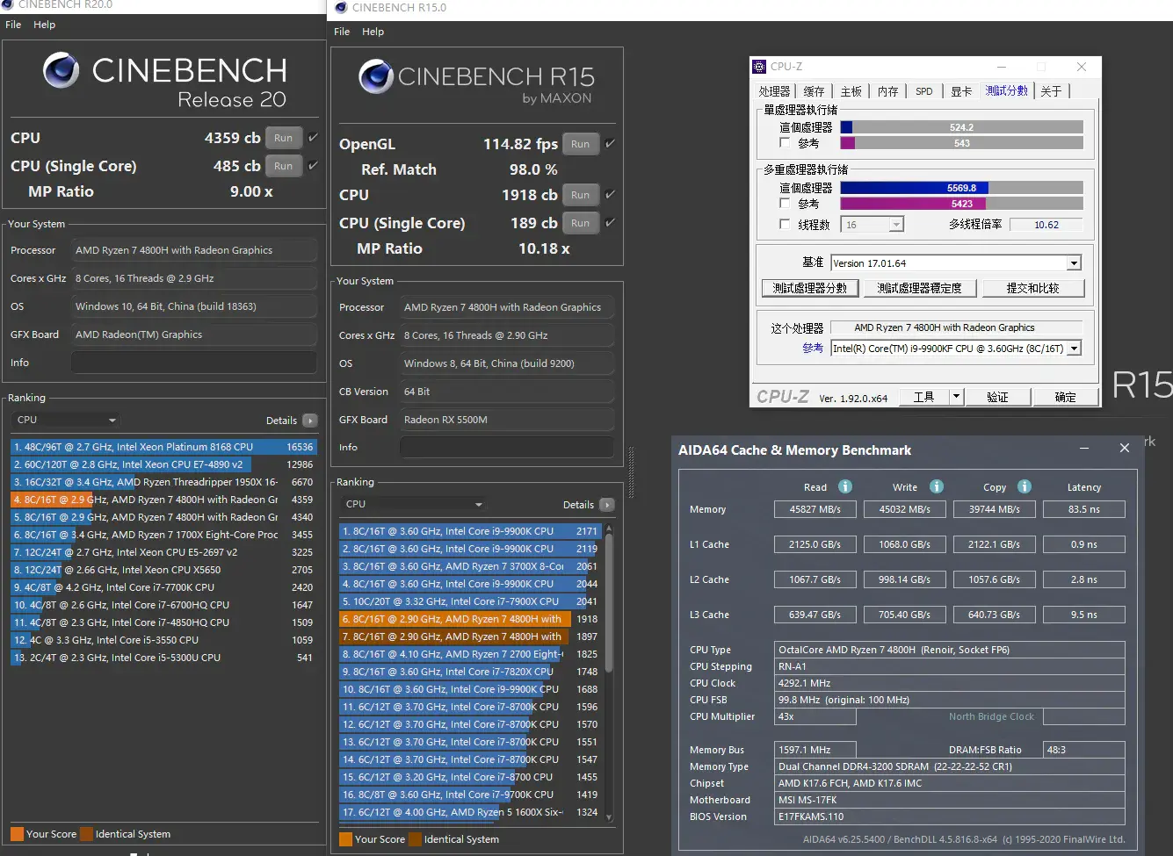
Task: Click the Cinebench R20 title bar app icon
Action: [x=7, y=4]
